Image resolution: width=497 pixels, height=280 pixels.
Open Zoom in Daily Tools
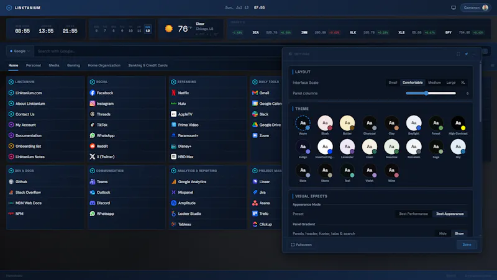pyautogui.click(x=260, y=135)
